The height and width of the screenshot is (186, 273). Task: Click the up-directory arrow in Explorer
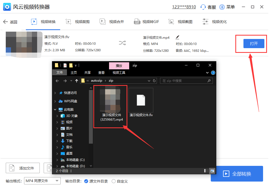pos(77,81)
